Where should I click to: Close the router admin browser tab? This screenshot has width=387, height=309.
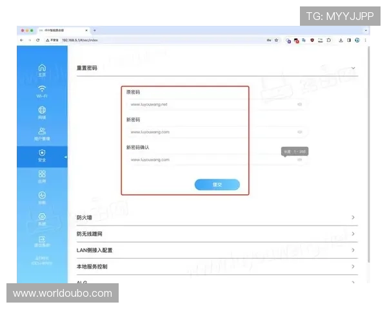86,30
